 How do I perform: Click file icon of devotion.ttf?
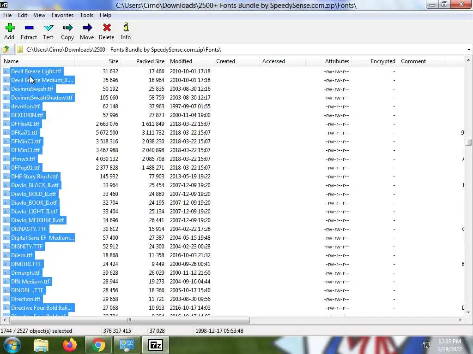click(x=6, y=106)
